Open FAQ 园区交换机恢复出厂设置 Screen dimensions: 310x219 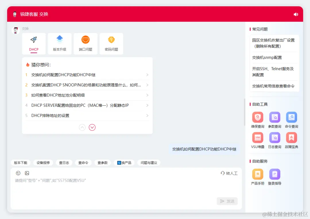point(274,43)
